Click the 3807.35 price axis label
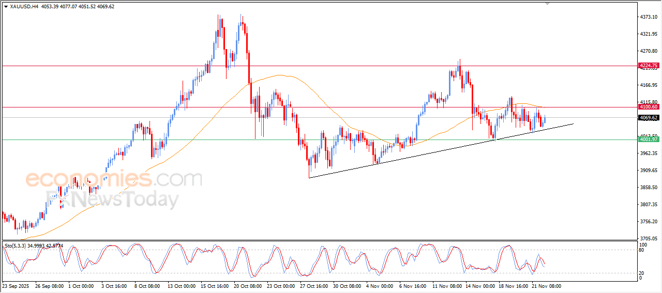 tap(650, 205)
